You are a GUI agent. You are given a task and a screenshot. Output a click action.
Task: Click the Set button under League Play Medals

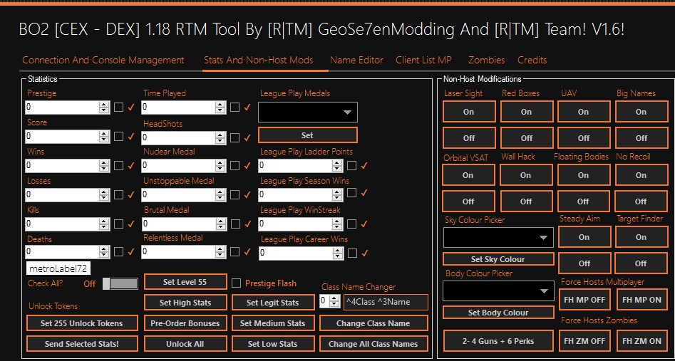308,135
